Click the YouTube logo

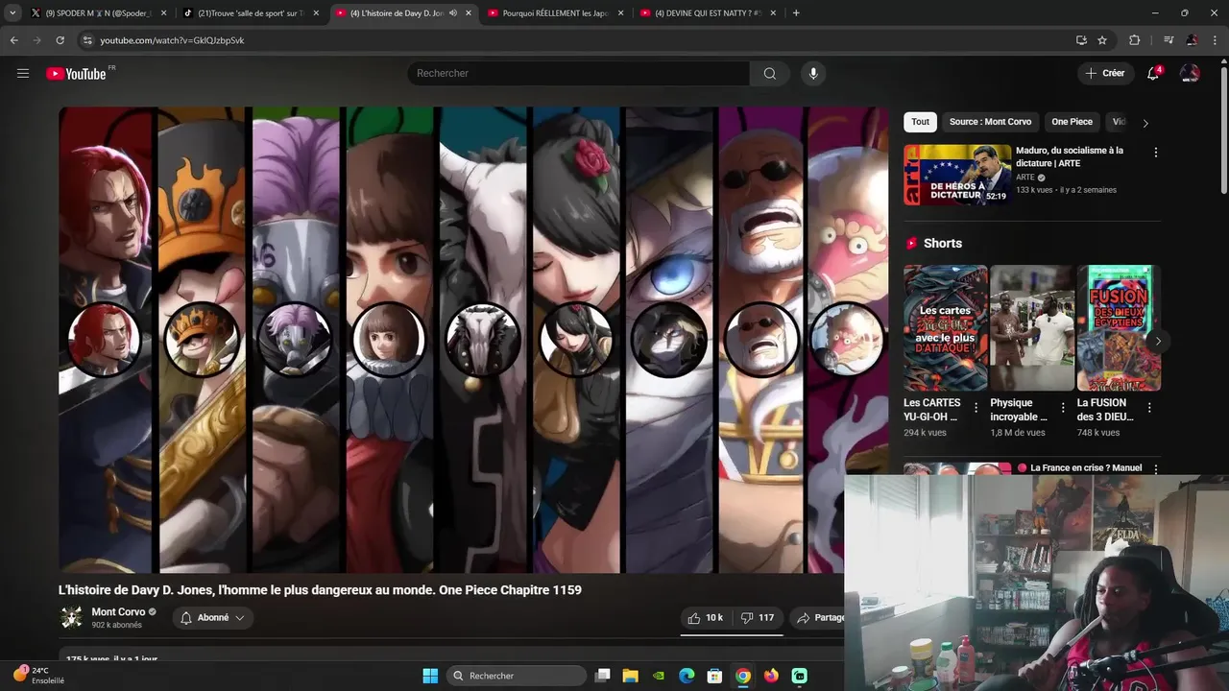coord(76,74)
